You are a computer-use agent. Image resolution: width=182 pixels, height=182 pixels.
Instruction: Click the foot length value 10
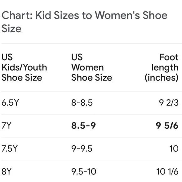pyautogui.click(x=174, y=148)
